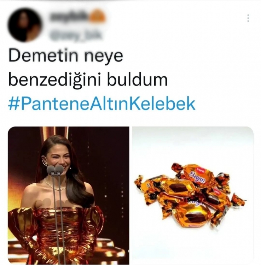Open the three-dot more options menu
Screen dimensions: 261x265
[248, 18]
